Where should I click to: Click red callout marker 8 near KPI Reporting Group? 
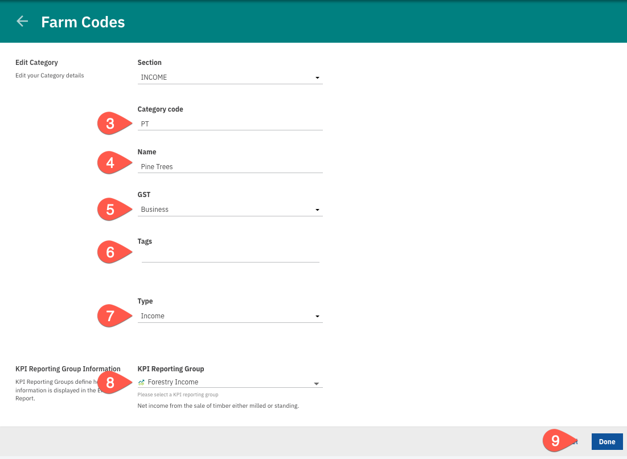110,383
